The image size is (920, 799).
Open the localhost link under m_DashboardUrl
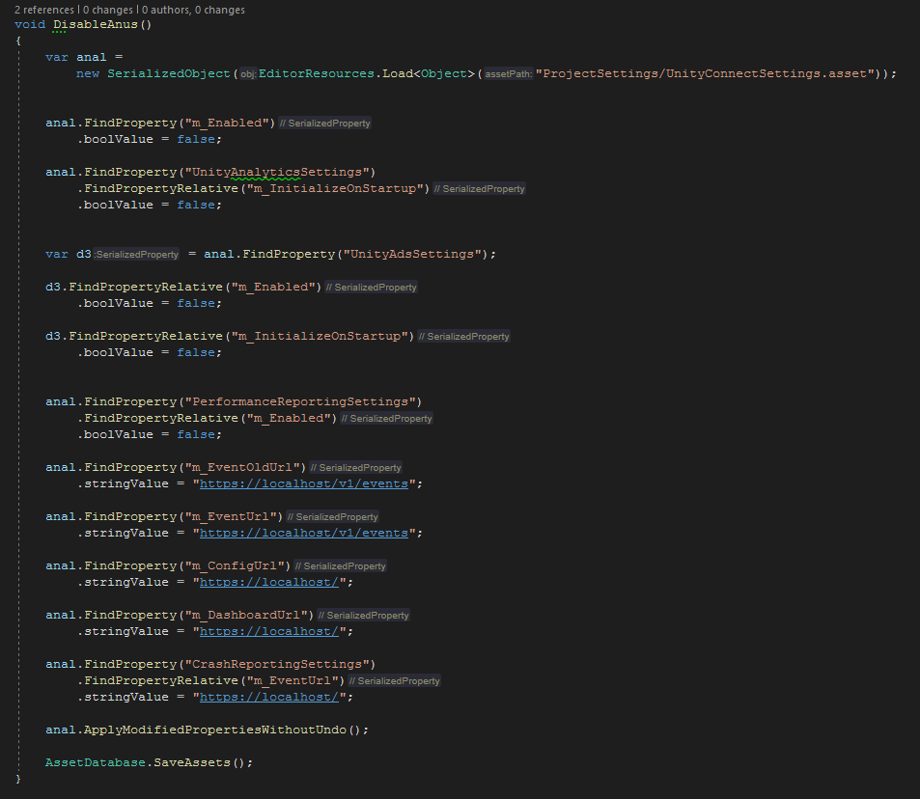269,632
